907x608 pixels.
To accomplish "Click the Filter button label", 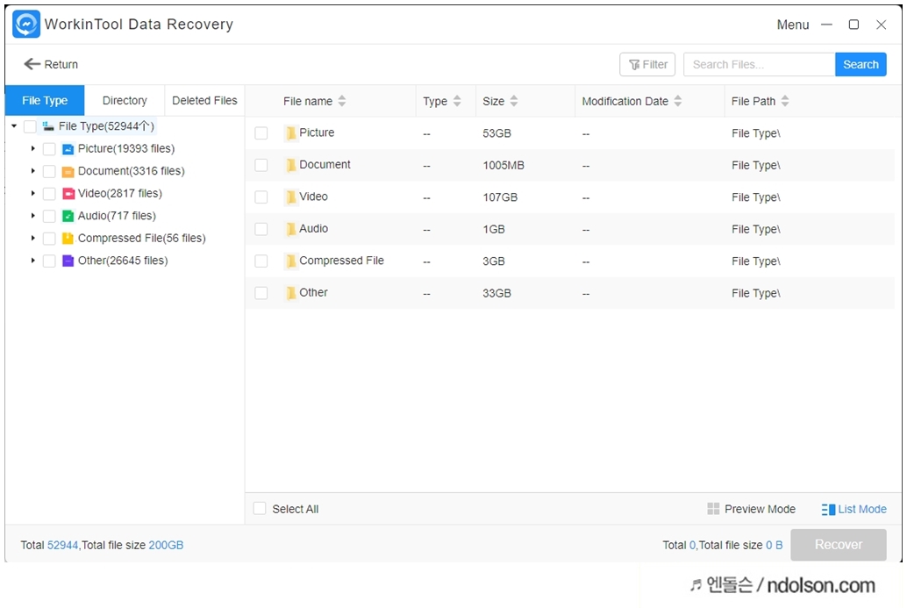I will tap(654, 65).
